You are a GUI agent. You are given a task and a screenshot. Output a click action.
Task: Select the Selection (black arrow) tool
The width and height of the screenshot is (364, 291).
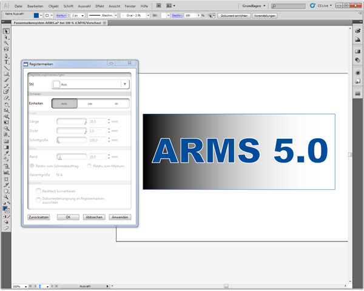point(6,32)
